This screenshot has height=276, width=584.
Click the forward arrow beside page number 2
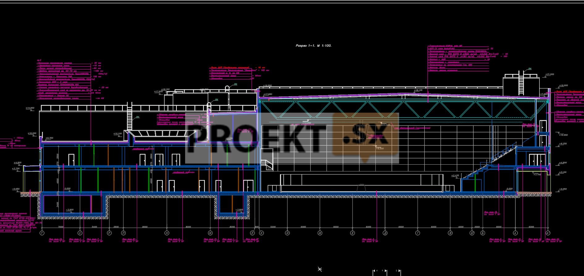pos(400,271)
